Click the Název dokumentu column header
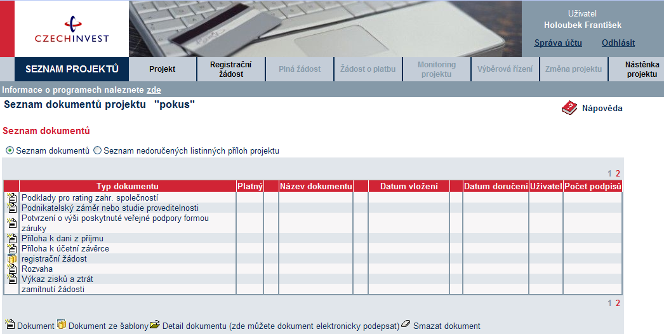The height and width of the screenshot is (334, 664). (x=315, y=186)
